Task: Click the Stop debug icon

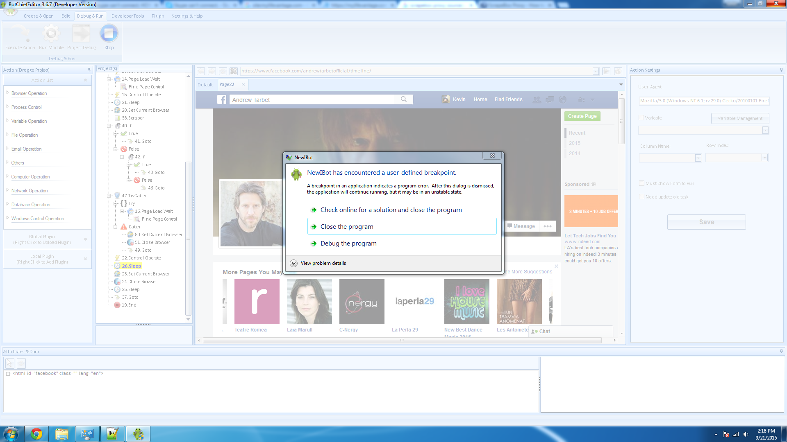Action: pyautogui.click(x=109, y=34)
